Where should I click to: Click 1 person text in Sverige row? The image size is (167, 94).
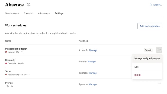[x=83, y=84]
